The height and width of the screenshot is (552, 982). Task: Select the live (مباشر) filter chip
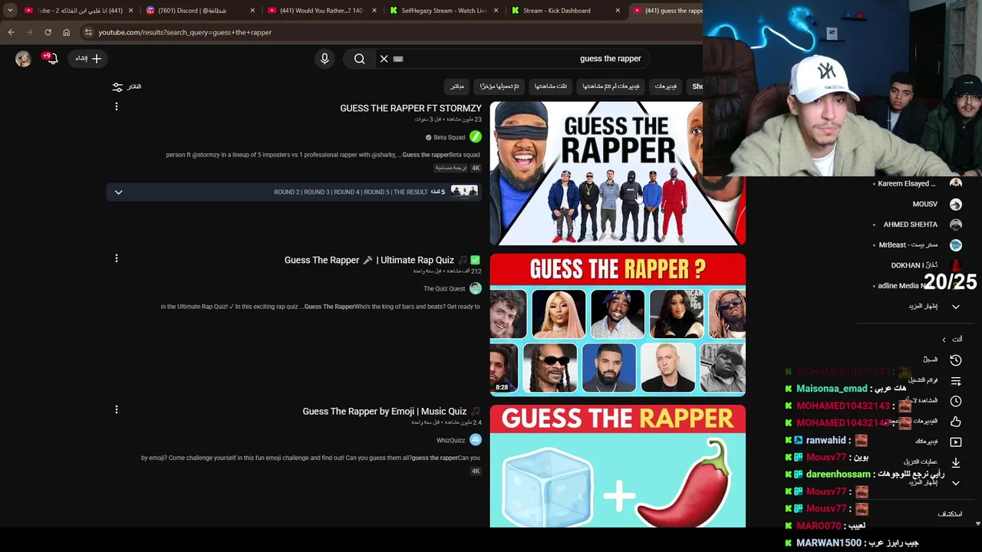(457, 87)
